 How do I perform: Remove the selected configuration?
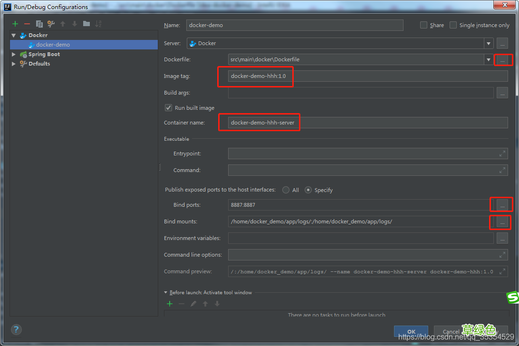point(27,24)
